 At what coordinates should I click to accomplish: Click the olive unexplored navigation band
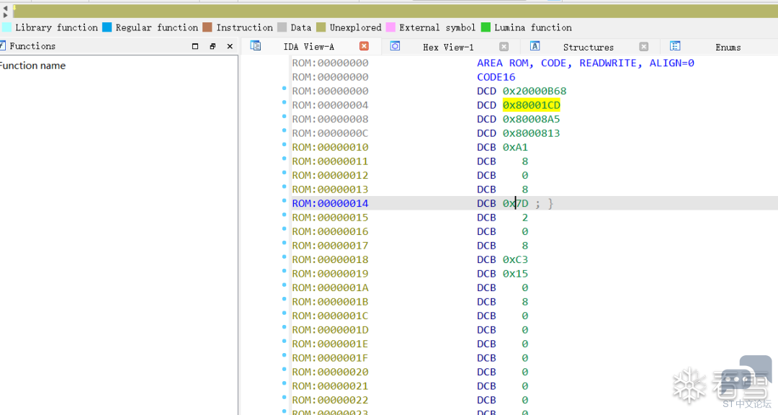tap(395, 12)
